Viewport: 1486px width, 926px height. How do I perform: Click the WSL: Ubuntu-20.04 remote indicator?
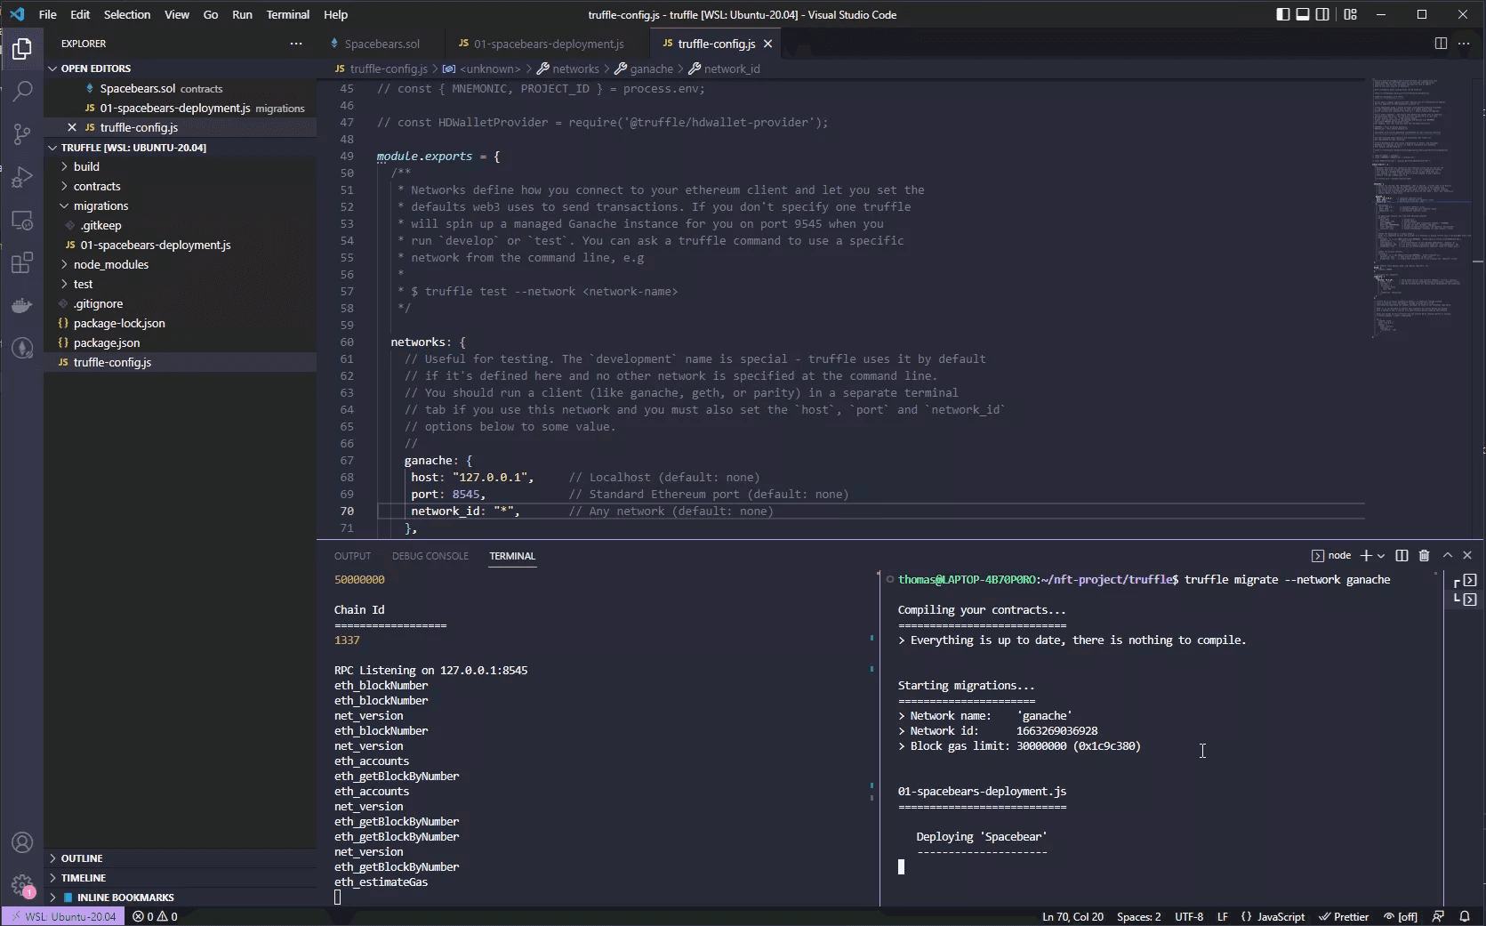click(63, 916)
